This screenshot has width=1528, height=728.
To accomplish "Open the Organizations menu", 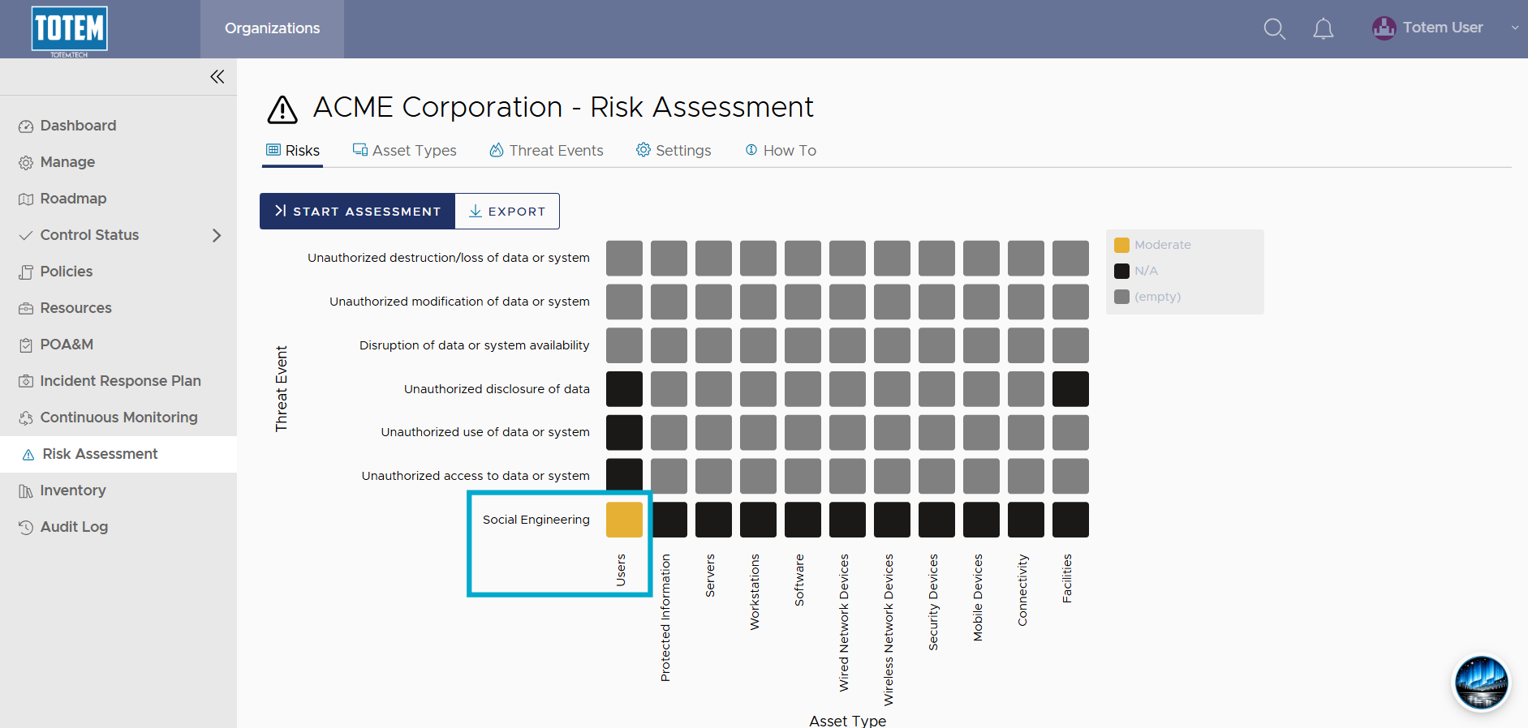I will [x=272, y=28].
